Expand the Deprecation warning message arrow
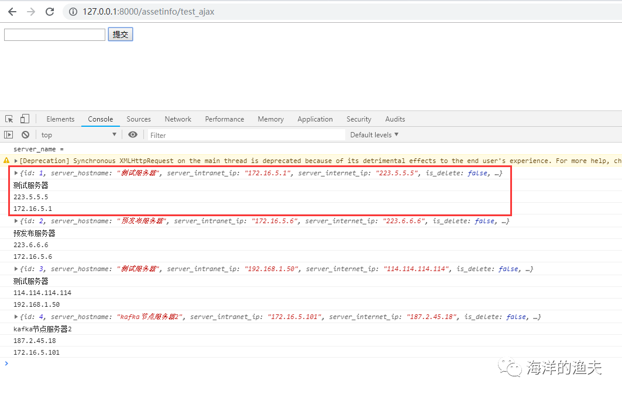 (16, 161)
